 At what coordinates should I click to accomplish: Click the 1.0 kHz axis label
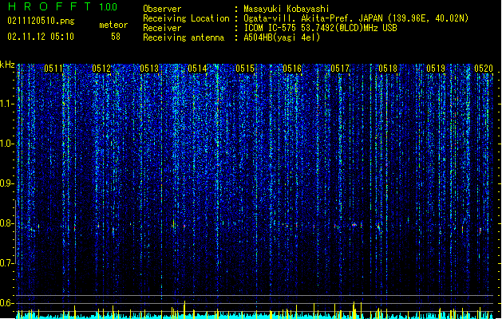(x=7, y=144)
